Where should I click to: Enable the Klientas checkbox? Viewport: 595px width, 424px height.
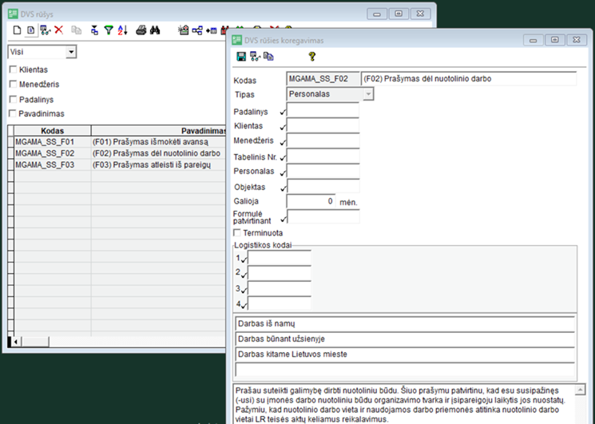click(13, 70)
